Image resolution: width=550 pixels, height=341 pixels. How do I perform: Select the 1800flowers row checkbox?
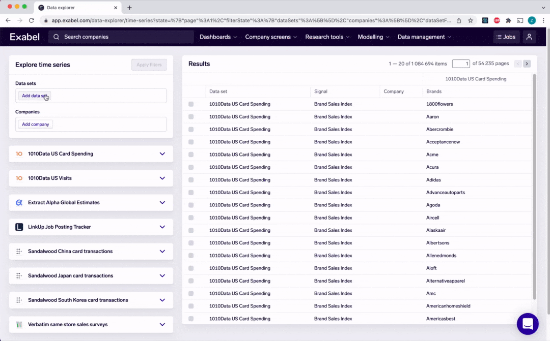(x=191, y=104)
